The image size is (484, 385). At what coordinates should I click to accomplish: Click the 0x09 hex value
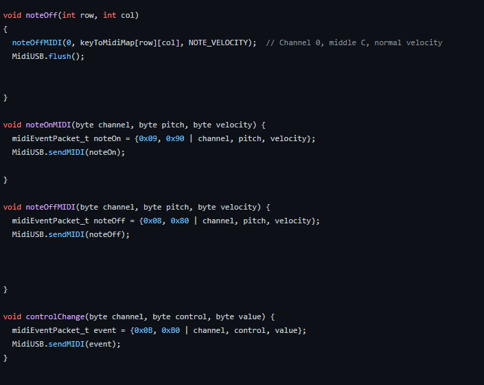click(148, 138)
